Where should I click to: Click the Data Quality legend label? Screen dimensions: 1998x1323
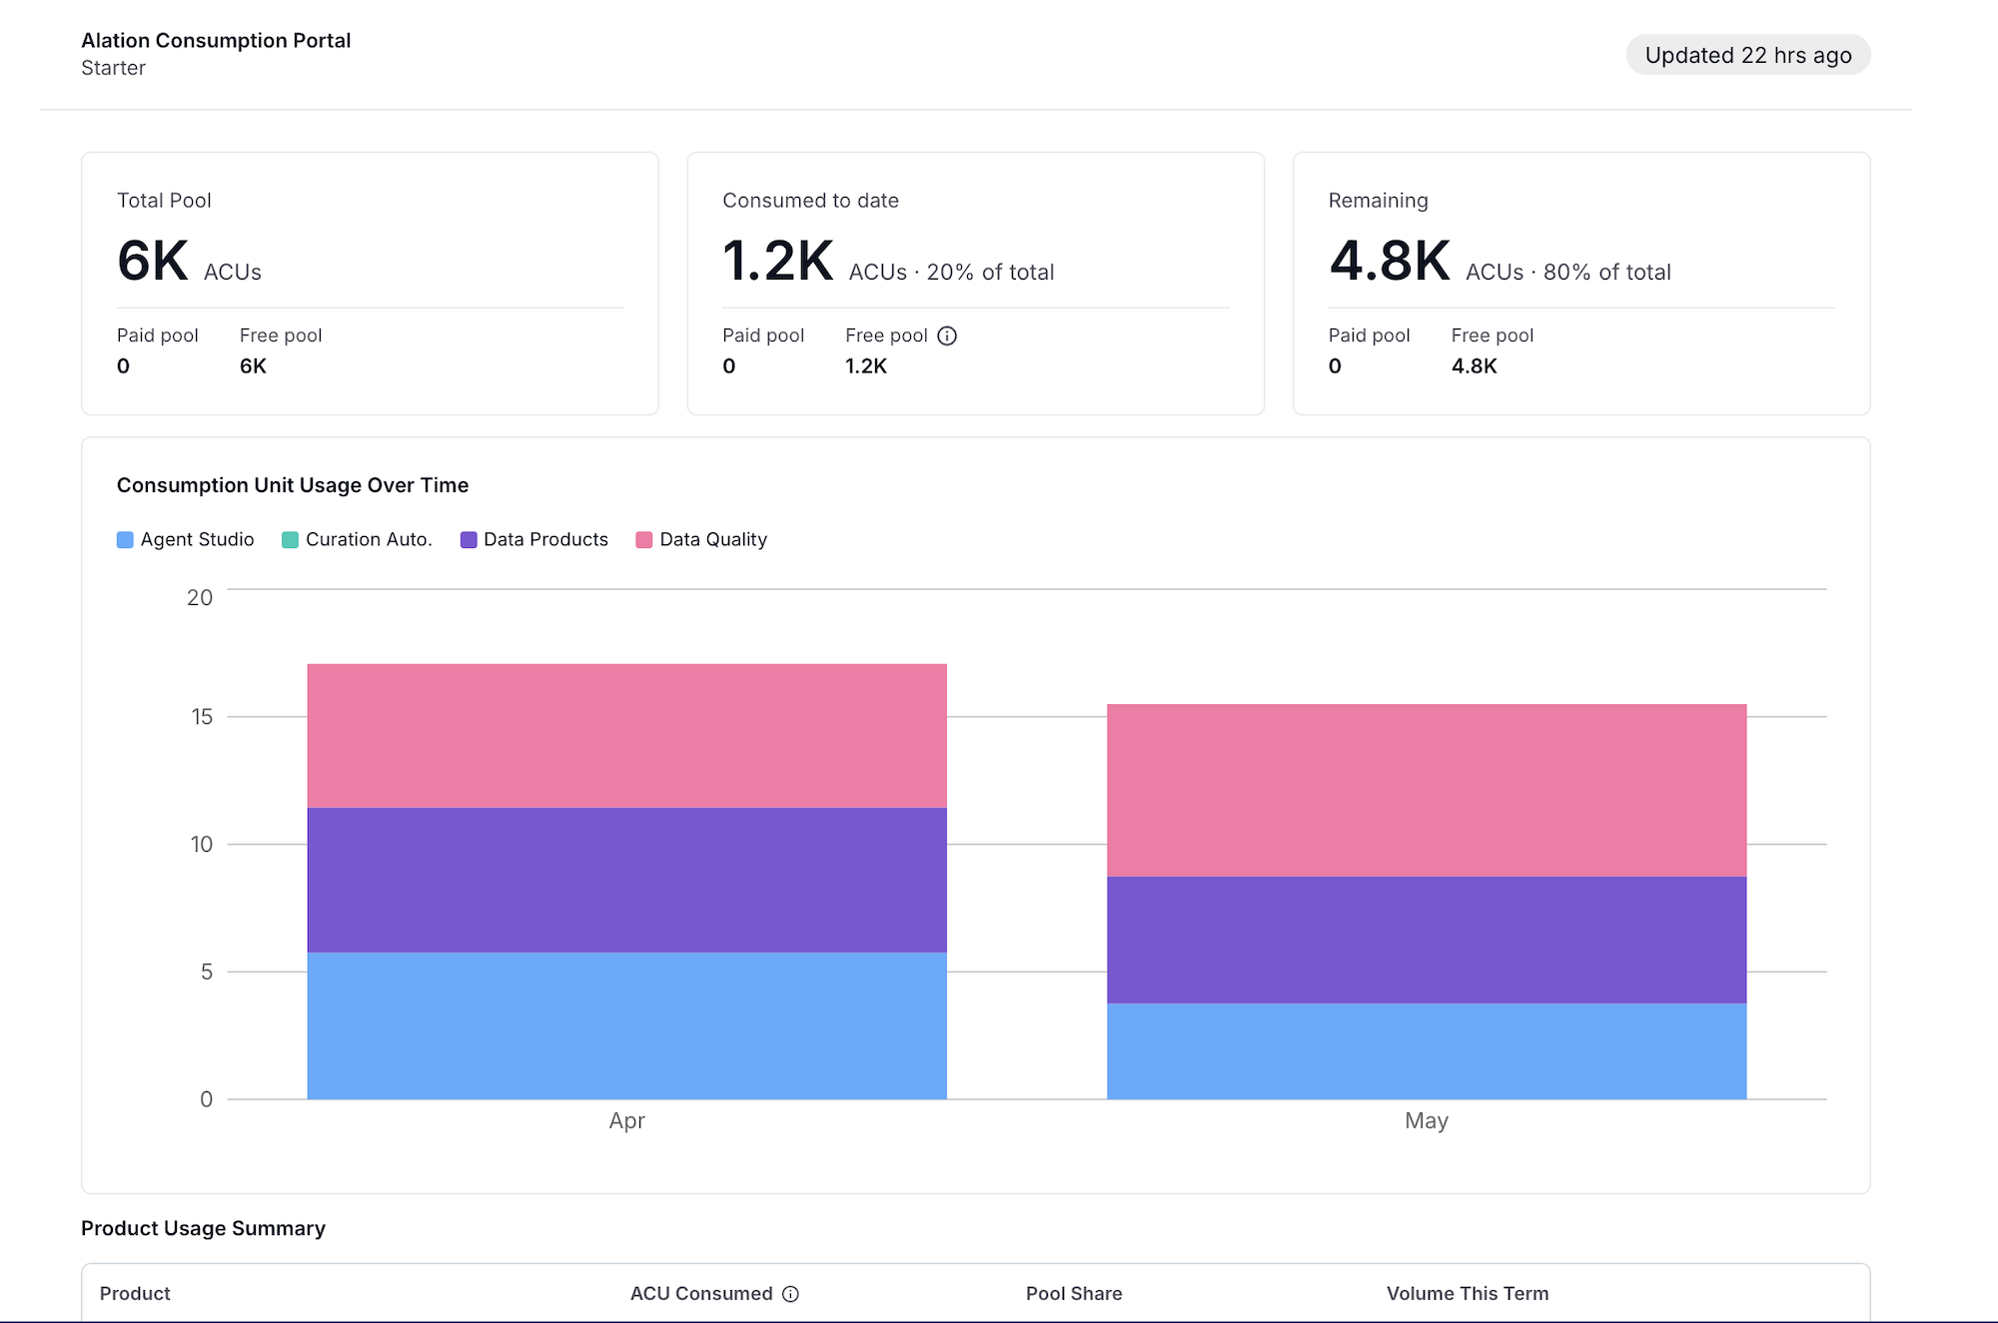tap(713, 539)
